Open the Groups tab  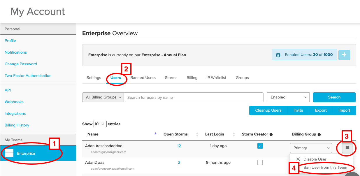coord(242,78)
